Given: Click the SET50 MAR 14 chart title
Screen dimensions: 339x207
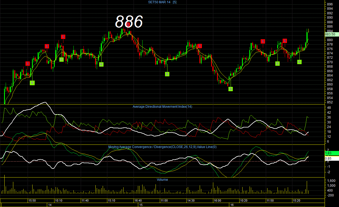Looking at the screenshot, I should [162, 2].
